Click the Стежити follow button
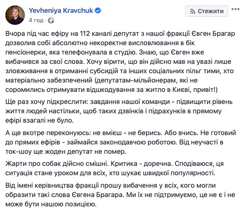The image size is (243, 213). click(x=207, y=11)
